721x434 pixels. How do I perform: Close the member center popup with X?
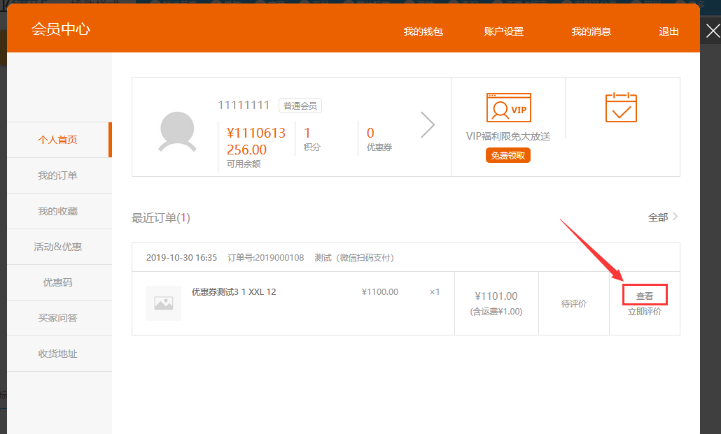[x=711, y=31]
